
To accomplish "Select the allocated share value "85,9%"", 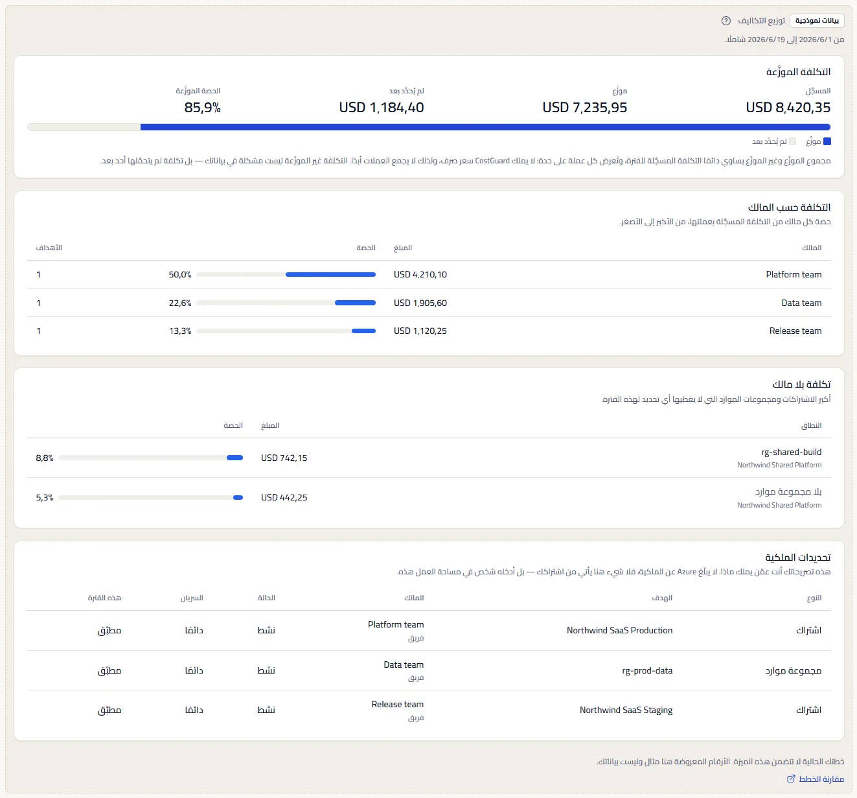I will click(x=202, y=108).
